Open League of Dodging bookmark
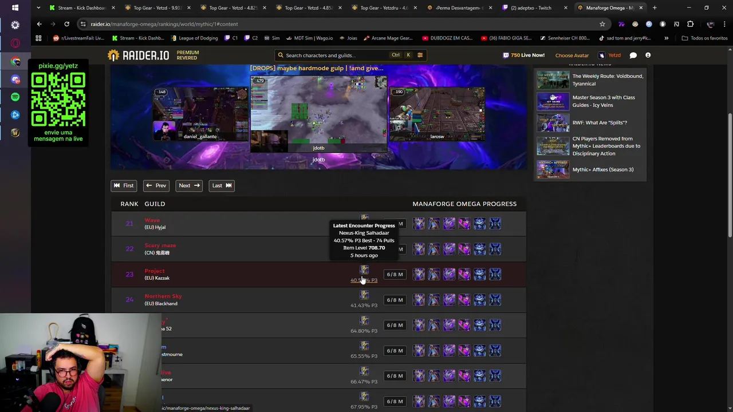 [x=194, y=38]
